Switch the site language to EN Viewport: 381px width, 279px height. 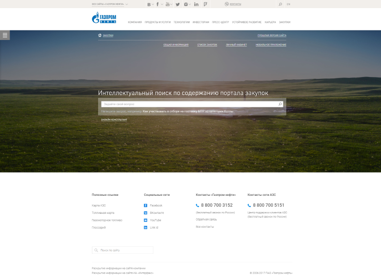point(288,4)
